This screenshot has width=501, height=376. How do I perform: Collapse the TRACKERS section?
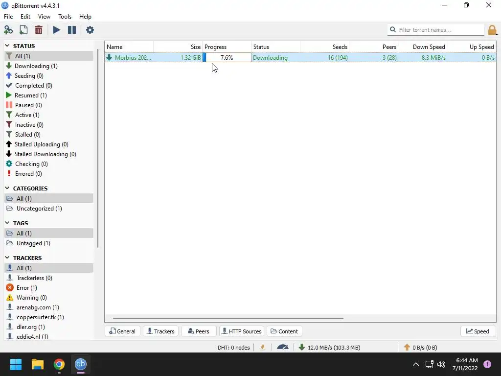click(x=7, y=258)
